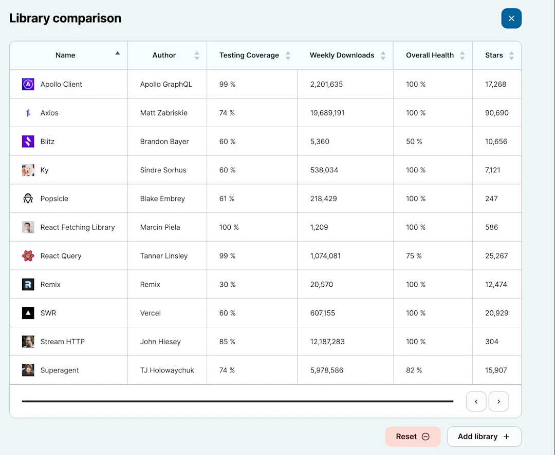The width and height of the screenshot is (555, 455).
Task: Click author Sindre Sorhus
Action: coord(163,170)
